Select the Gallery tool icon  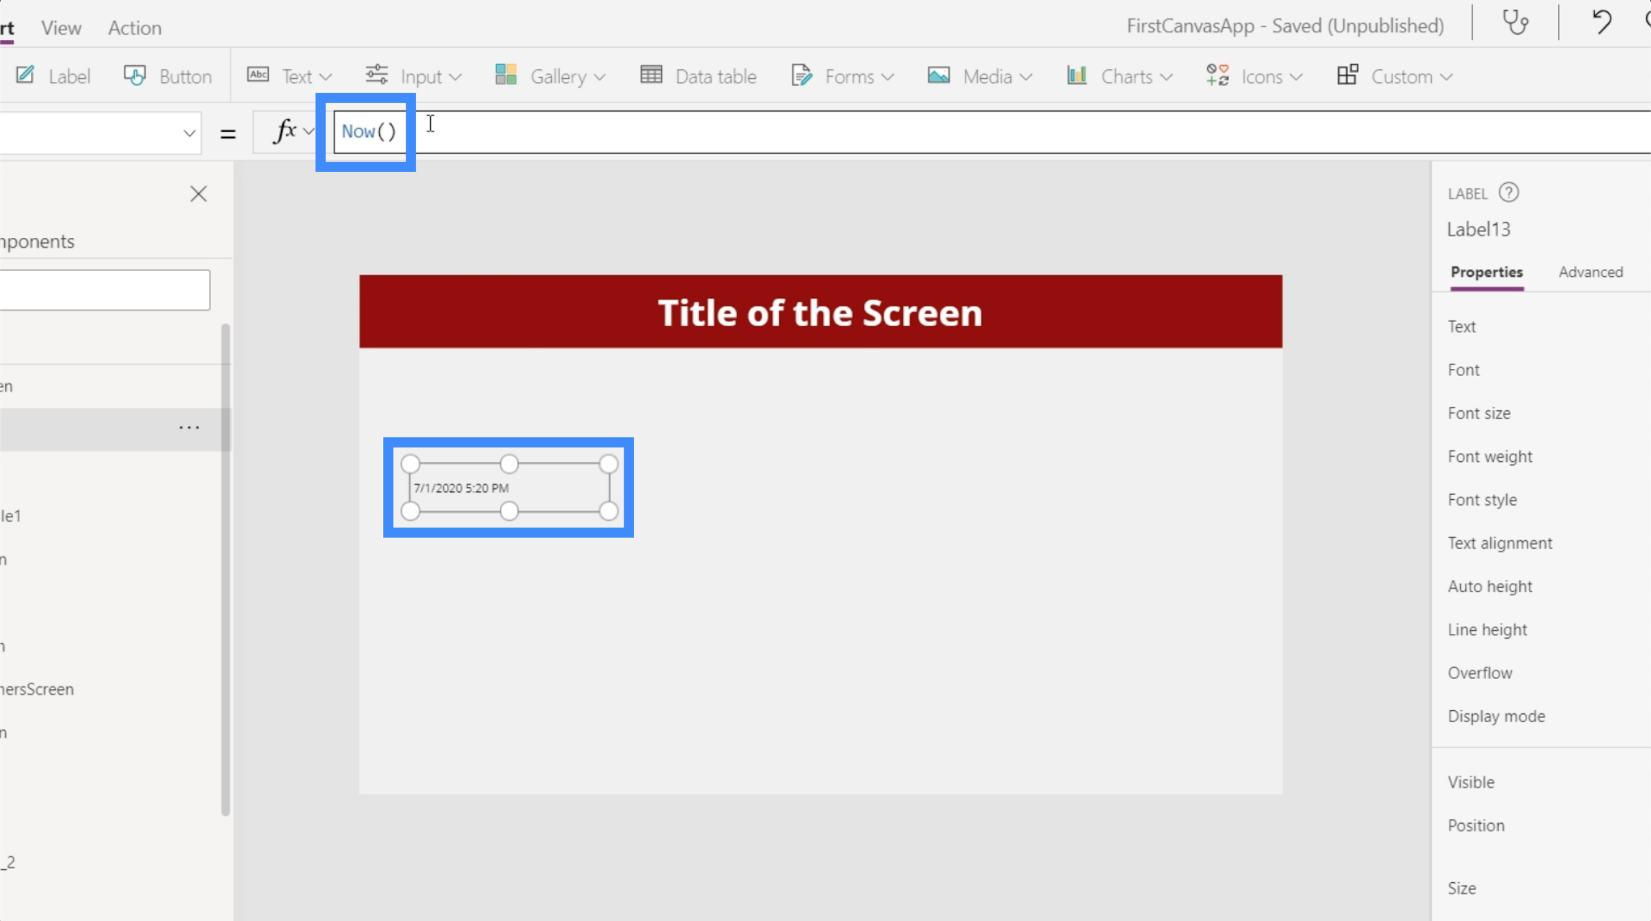pyautogui.click(x=508, y=76)
